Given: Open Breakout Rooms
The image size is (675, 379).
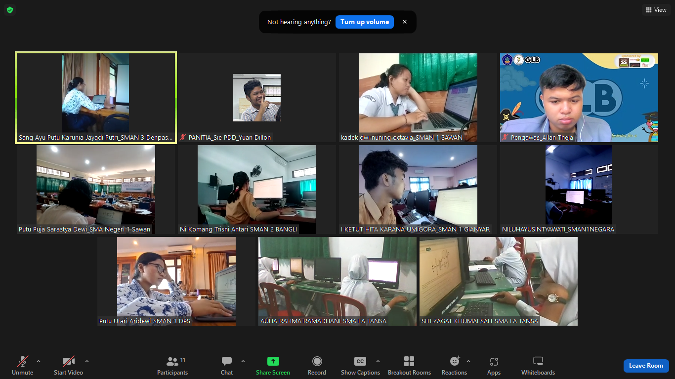Looking at the screenshot, I should (x=409, y=362).
